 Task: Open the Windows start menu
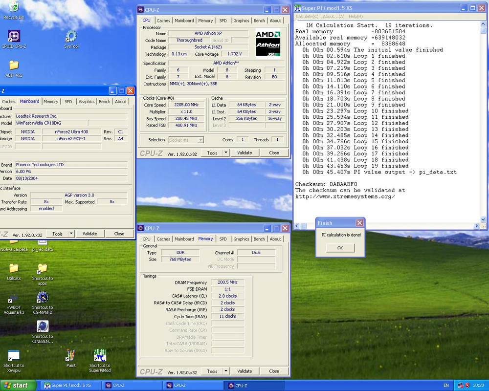click(x=18, y=386)
